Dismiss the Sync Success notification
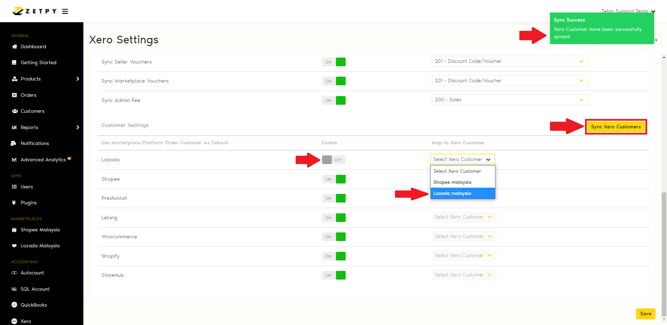 pos(602,28)
